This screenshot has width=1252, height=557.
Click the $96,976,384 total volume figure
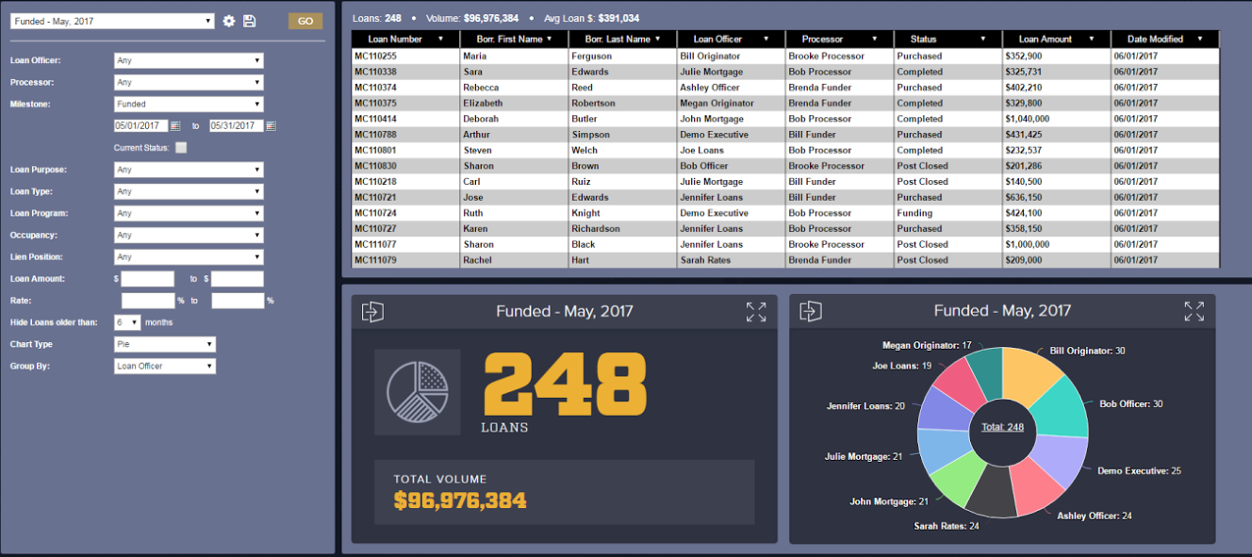[460, 501]
